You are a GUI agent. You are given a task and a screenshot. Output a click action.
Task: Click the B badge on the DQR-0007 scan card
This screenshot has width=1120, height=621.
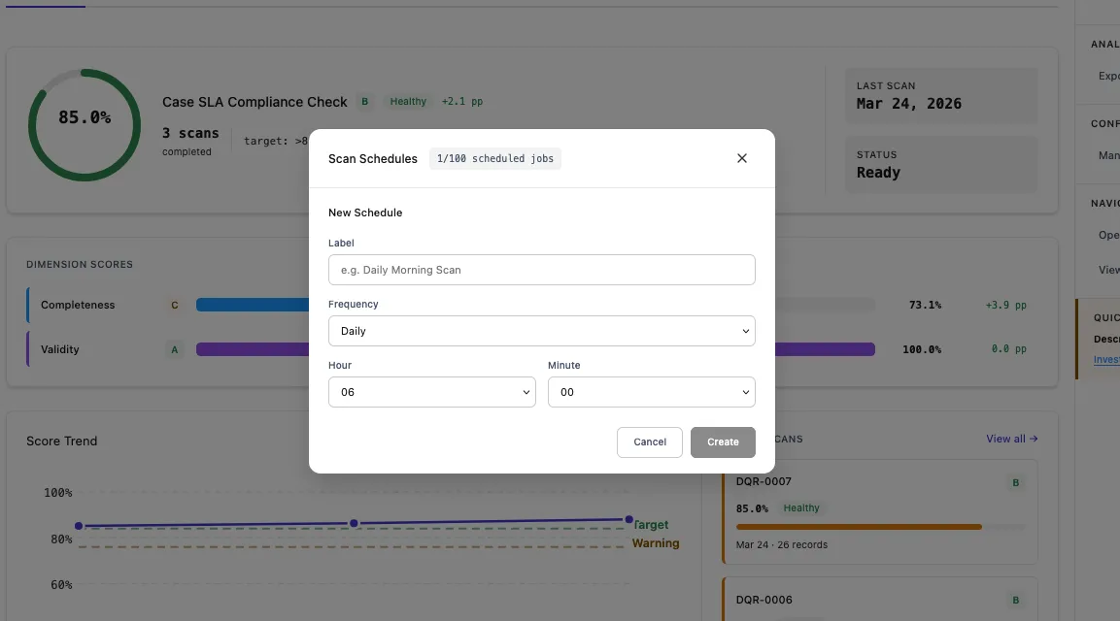click(1015, 481)
